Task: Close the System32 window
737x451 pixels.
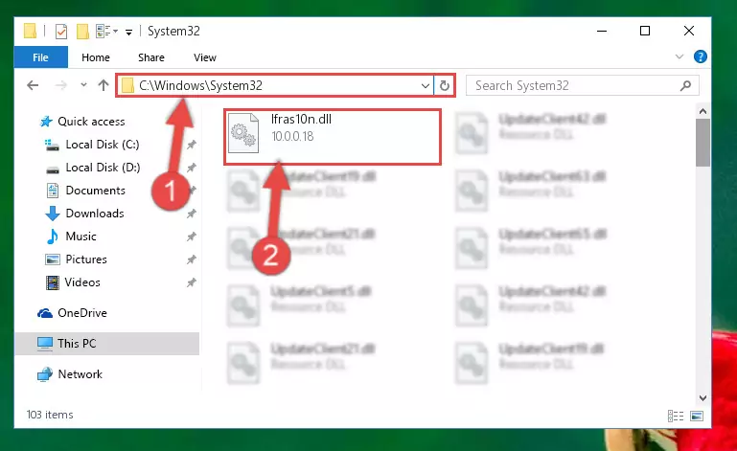Action: coord(688,31)
